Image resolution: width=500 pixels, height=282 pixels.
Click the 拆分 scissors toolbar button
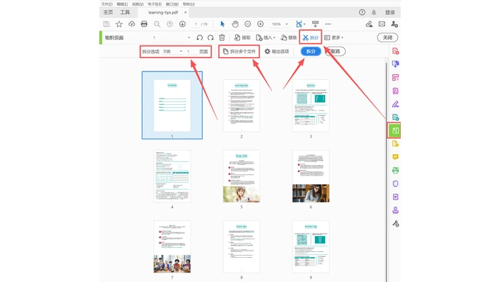pyautogui.click(x=310, y=38)
